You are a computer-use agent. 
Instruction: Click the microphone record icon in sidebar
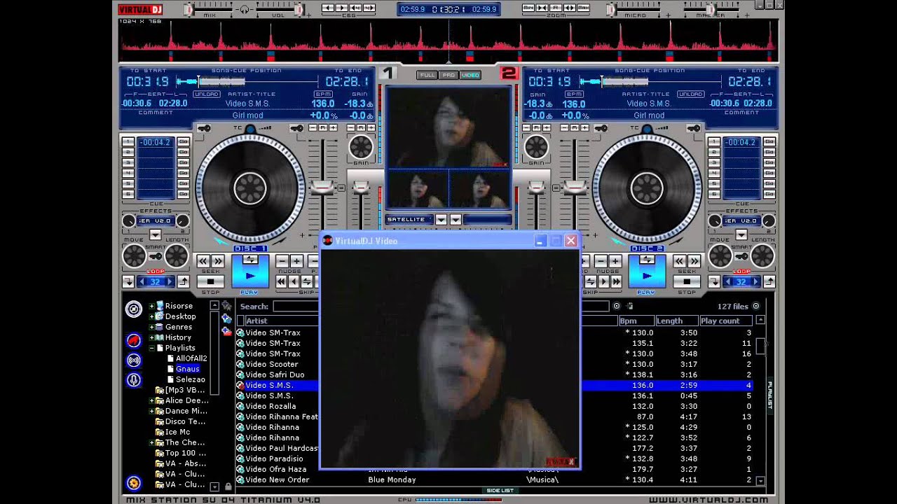click(x=133, y=380)
